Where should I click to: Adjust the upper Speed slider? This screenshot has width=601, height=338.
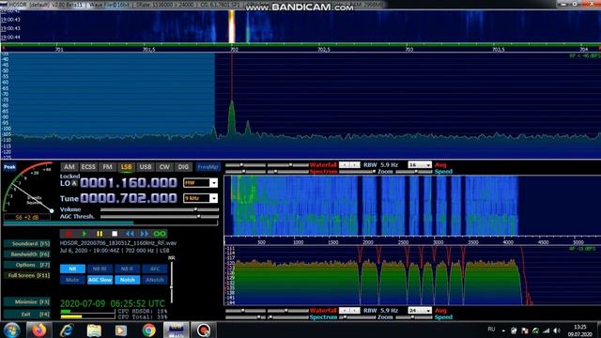(x=414, y=172)
